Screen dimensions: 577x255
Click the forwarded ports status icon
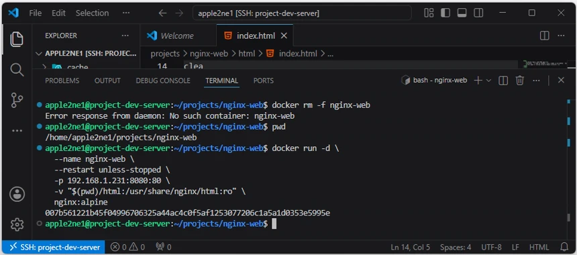164,247
